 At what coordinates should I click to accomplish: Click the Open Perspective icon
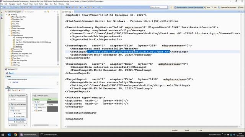click(171, 7)
